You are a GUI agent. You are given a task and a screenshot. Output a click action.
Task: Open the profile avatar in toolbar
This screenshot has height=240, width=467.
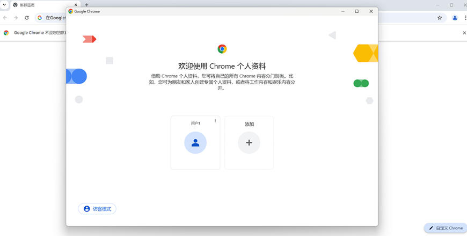[455, 18]
